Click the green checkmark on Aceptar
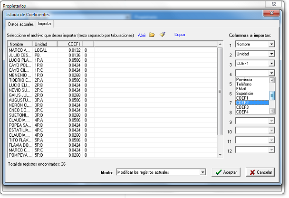 pos(218,172)
